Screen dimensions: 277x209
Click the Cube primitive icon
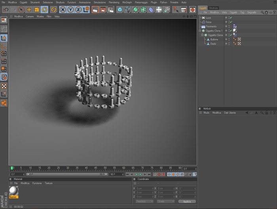[120, 10]
